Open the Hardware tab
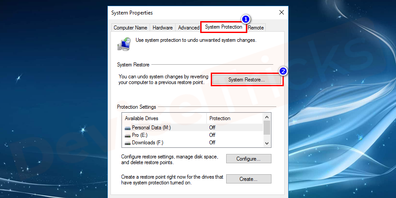This screenshot has width=396, height=198. tap(162, 28)
